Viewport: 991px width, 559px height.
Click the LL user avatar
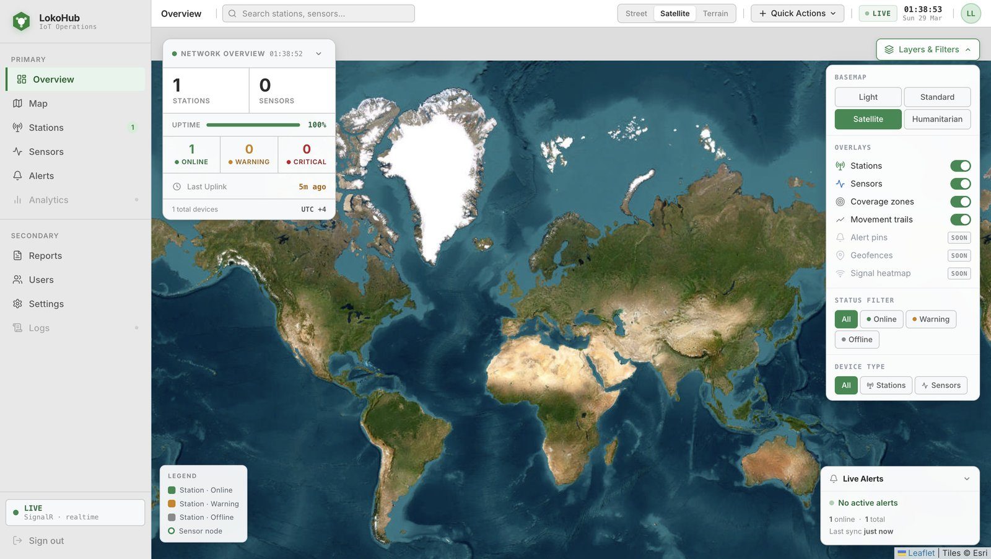(x=971, y=14)
